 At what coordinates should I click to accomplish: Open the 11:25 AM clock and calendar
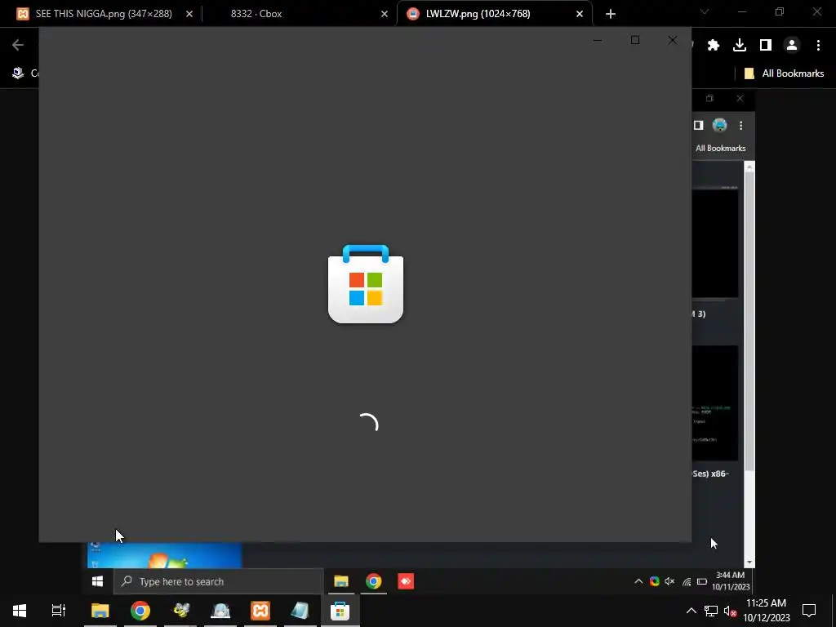click(x=766, y=611)
